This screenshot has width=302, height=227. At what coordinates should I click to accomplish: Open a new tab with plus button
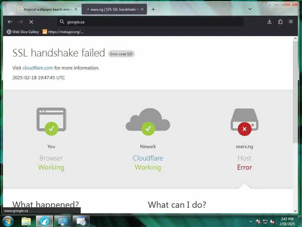(153, 9)
